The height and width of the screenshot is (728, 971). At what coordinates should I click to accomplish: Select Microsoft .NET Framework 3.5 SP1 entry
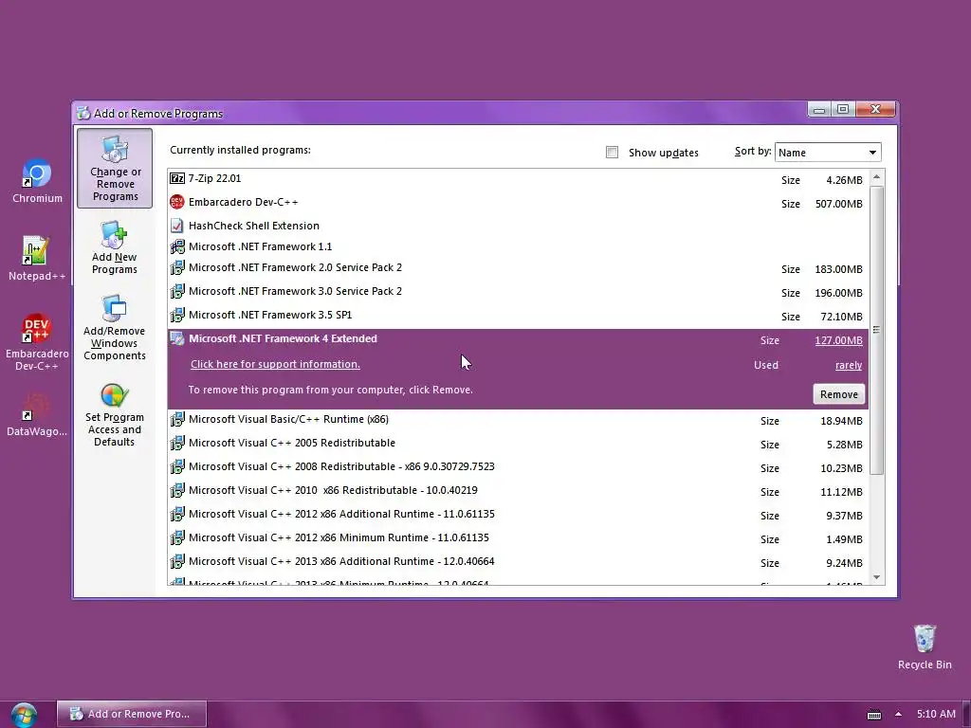pos(270,315)
